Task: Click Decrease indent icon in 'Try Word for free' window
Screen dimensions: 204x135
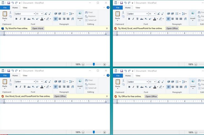Action: (x=56, y=14)
